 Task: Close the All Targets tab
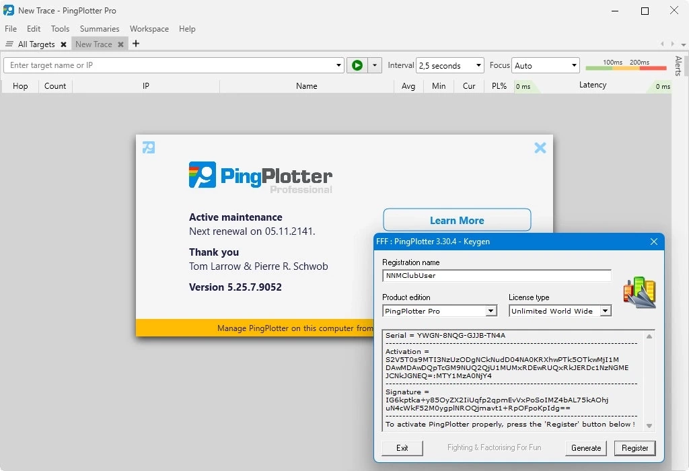(x=64, y=44)
